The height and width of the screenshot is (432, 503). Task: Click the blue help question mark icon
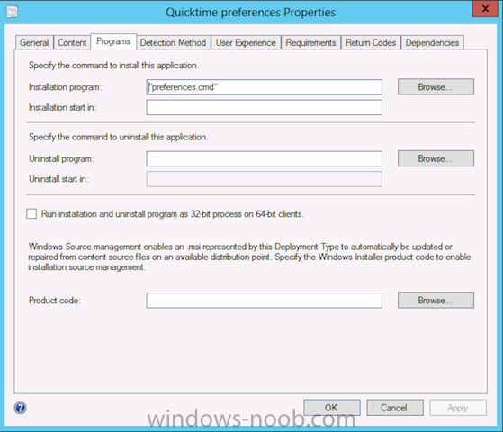(20, 408)
